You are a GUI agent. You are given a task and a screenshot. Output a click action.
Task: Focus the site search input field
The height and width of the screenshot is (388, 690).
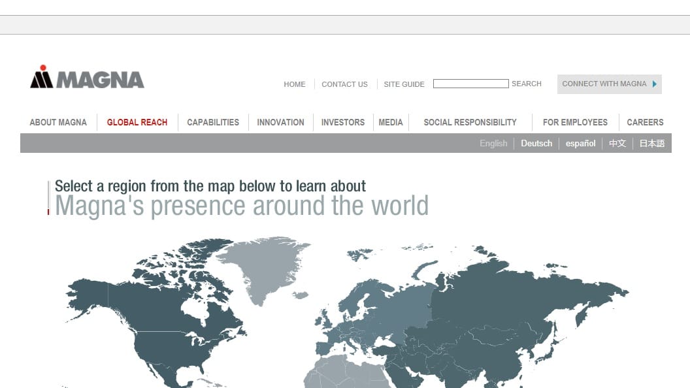[x=471, y=84]
